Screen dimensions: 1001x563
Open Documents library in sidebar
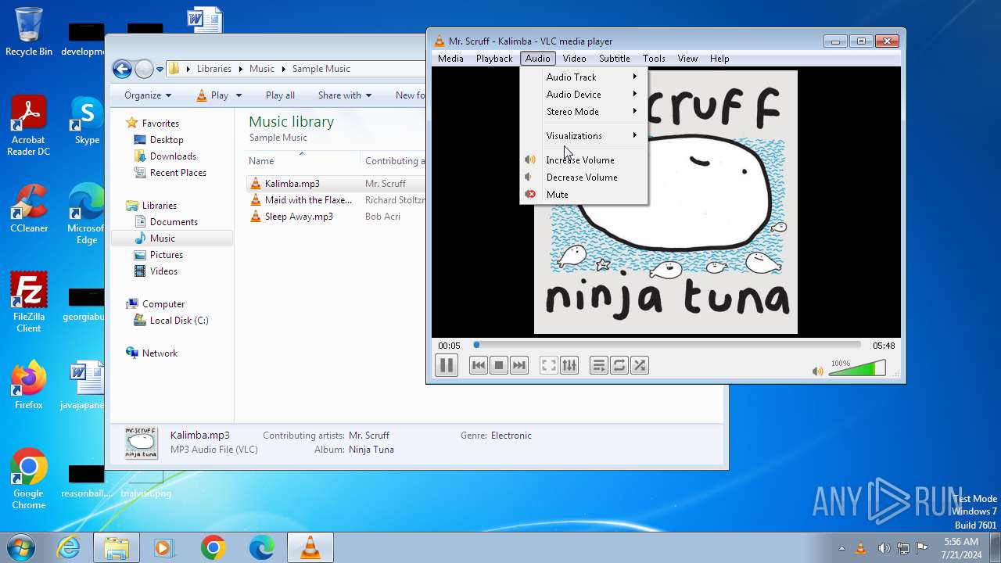click(174, 222)
